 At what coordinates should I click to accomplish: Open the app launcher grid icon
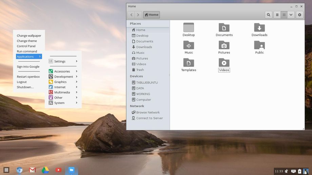(6, 170)
